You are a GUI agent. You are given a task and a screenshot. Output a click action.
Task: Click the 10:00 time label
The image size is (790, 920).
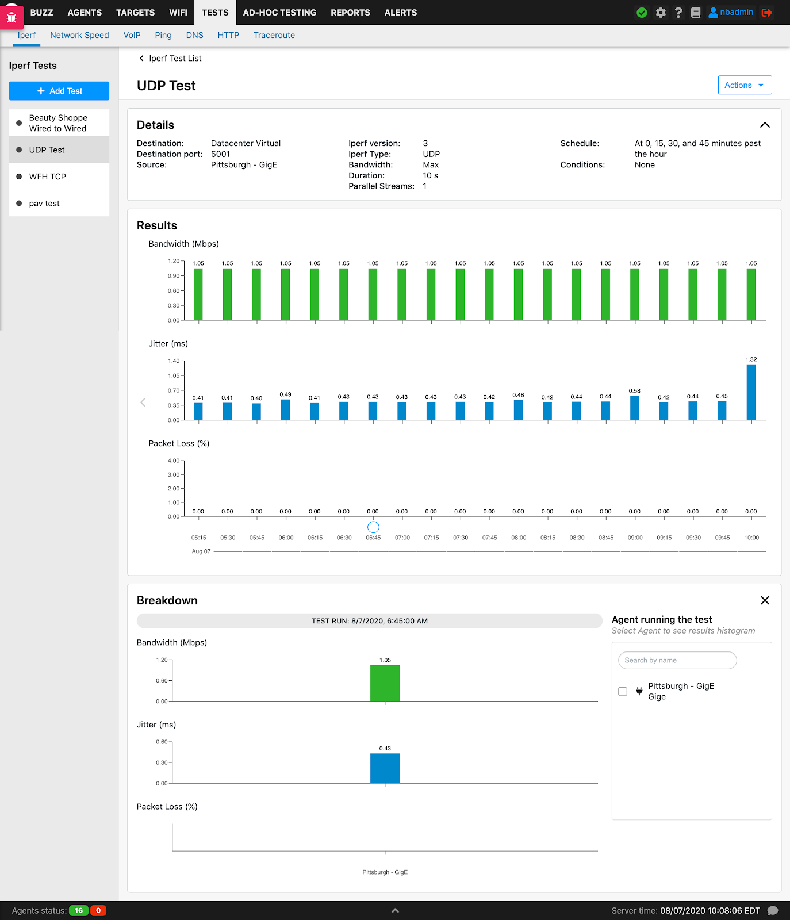(x=751, y=538)
